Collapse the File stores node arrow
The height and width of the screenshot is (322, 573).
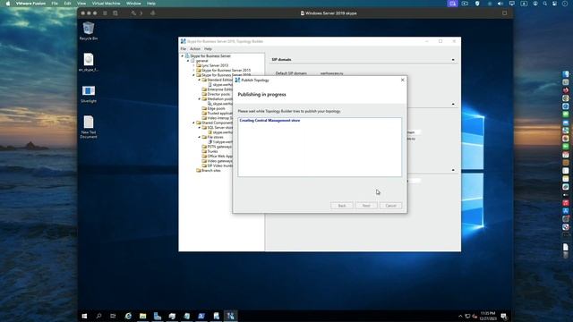click(200, 137)
